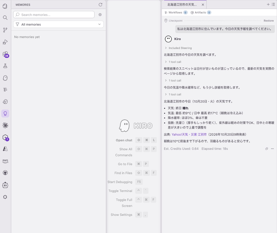The image size is (277, 233).
Task: Open the Yahoo!天気・災害 江別市 link
Action: click(189, 134)
